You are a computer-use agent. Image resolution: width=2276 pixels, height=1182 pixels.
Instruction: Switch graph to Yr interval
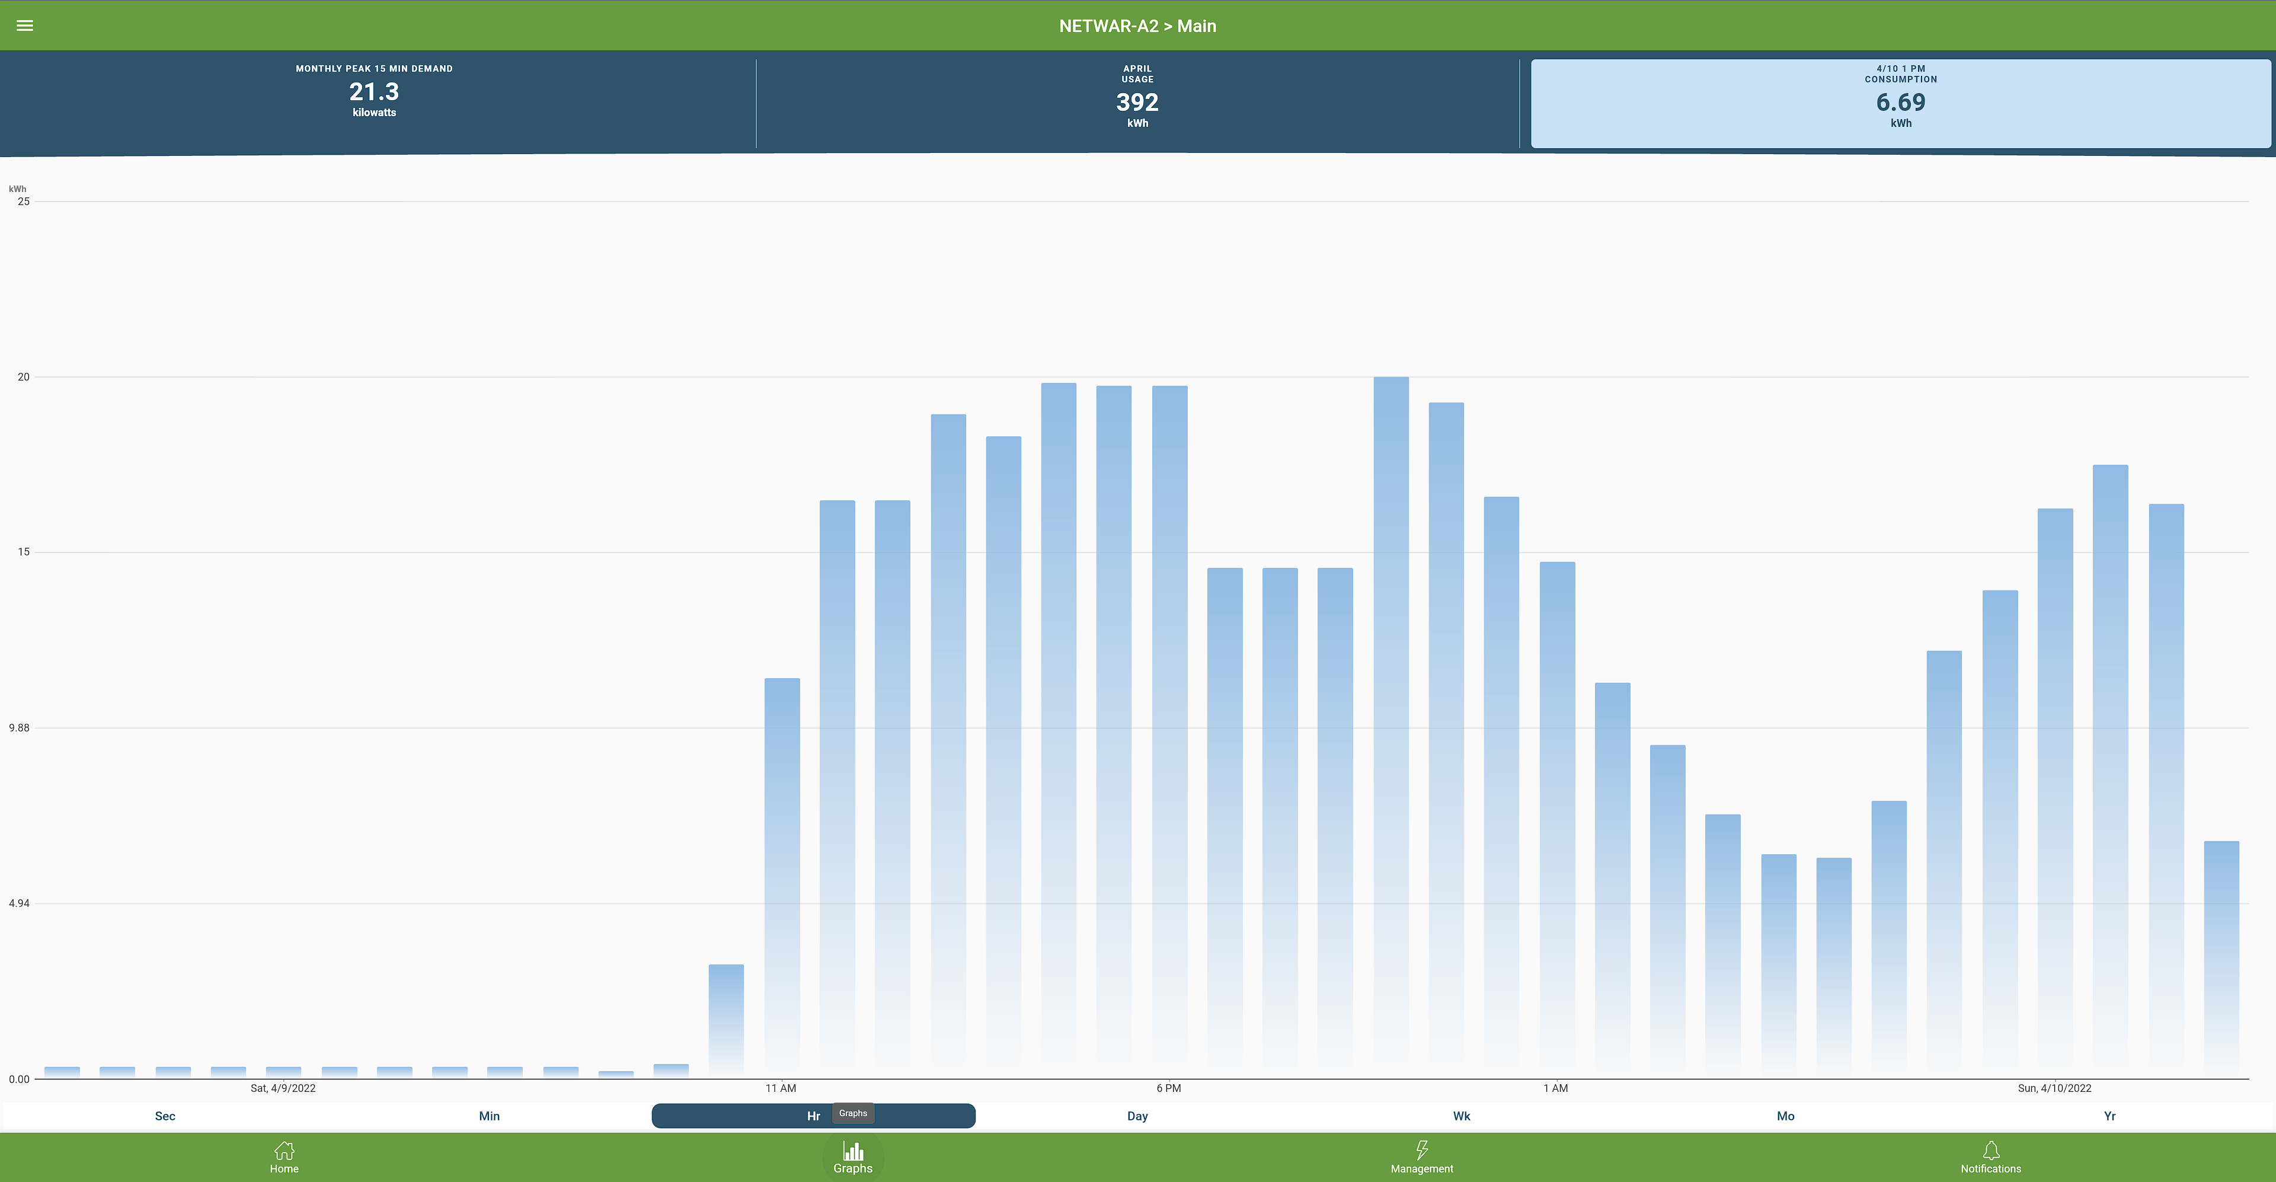pyautogui.click(x=2110, y=1116)
